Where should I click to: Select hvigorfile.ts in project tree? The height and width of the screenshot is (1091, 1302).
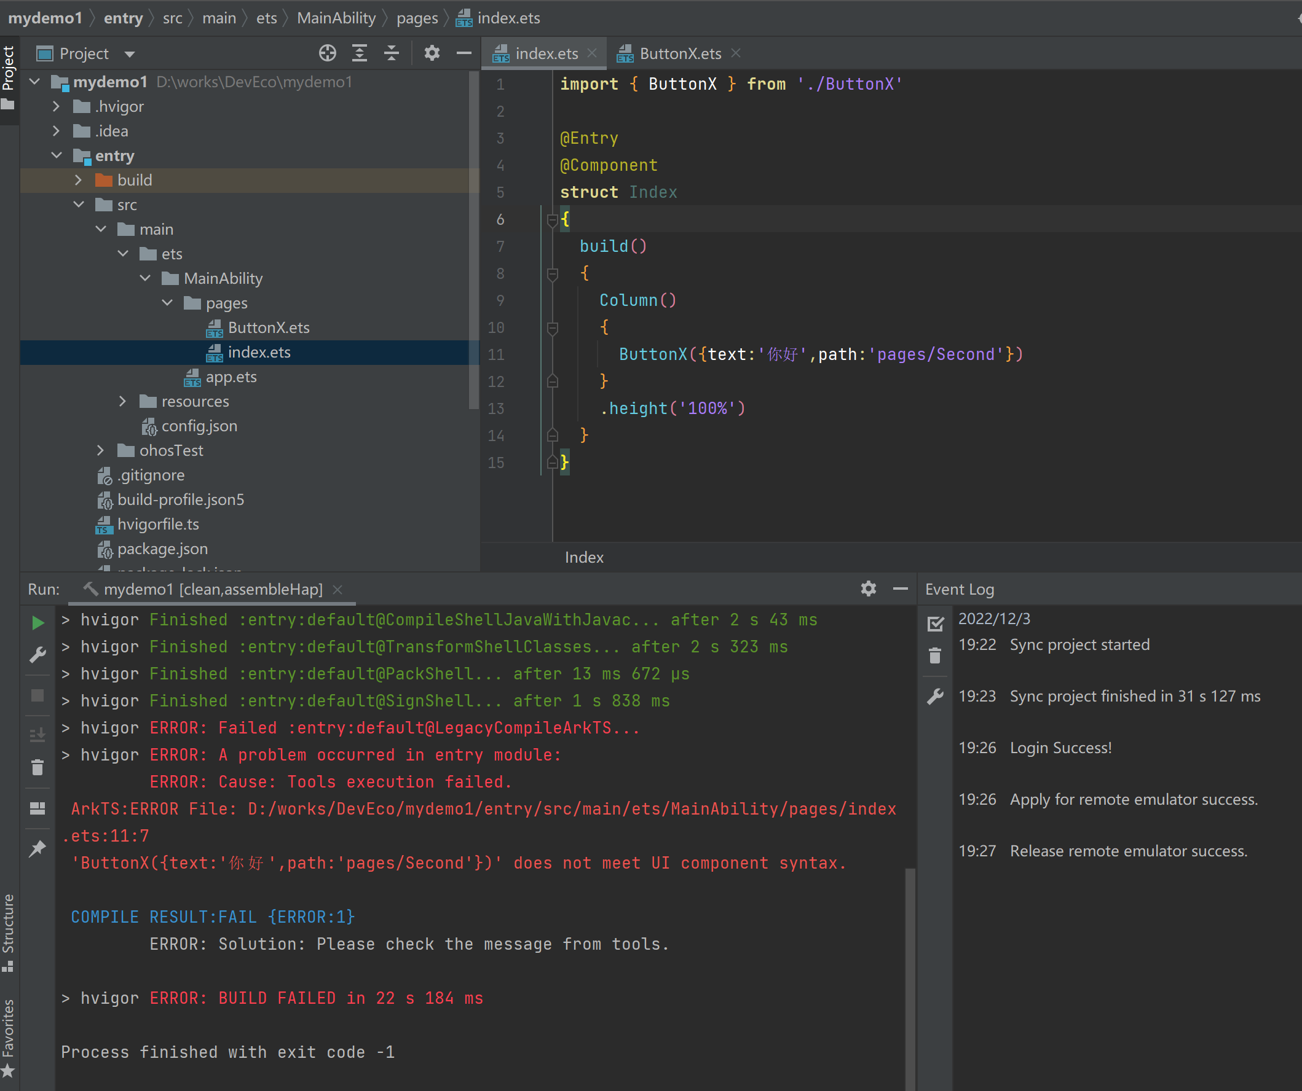click(158, 524)
